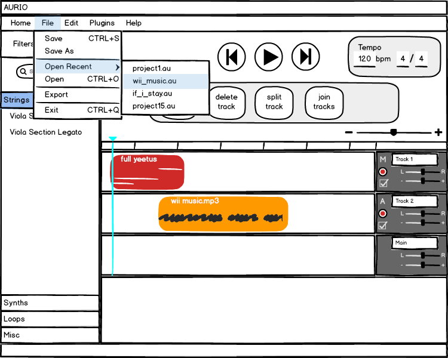Click the time signature numerator field
Screen dimensions: 448x358
point(403,59)
